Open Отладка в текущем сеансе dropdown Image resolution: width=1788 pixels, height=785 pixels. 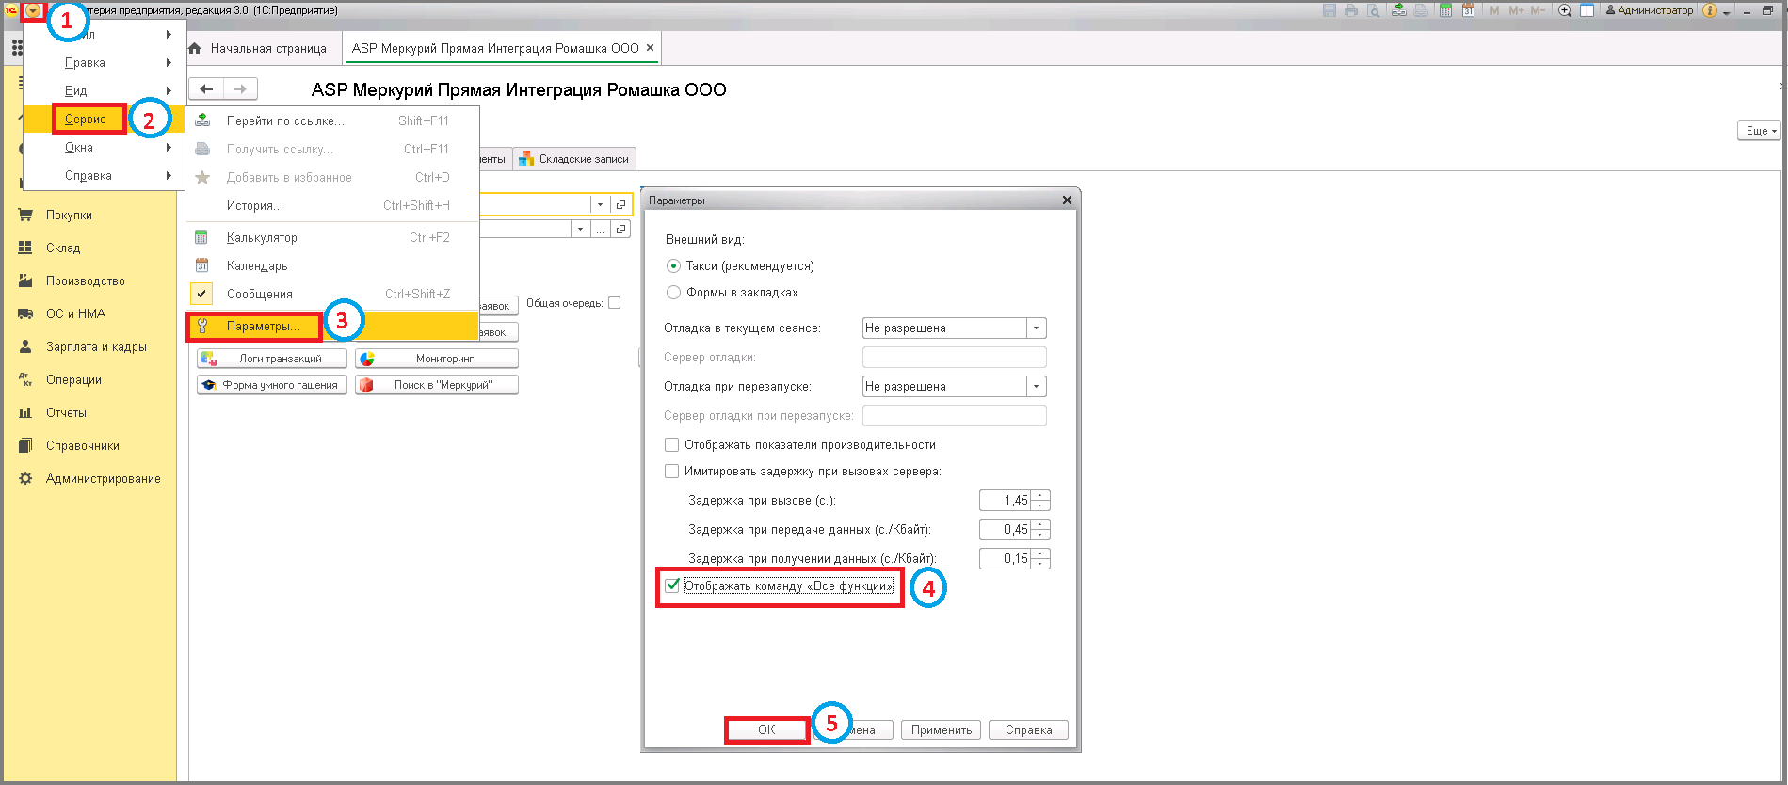point(1036,328)
